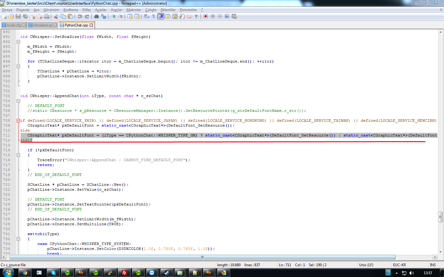Click the Redo arrow icon
This screenshot has height=277, width=444.
point(87,16)
